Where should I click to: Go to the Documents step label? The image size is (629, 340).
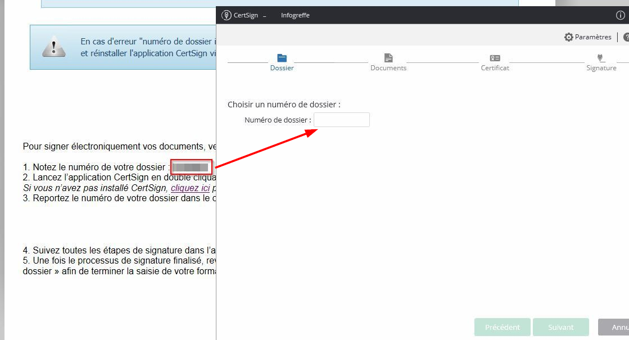[x=388, y=68]
